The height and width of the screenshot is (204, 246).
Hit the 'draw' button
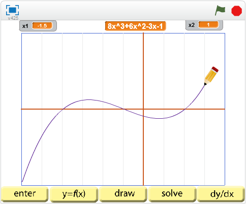click(123, 194)
